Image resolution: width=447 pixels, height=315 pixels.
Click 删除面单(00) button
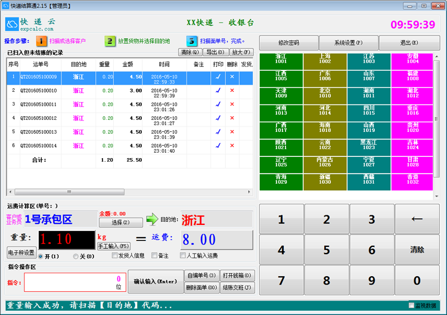pos(201,288)
